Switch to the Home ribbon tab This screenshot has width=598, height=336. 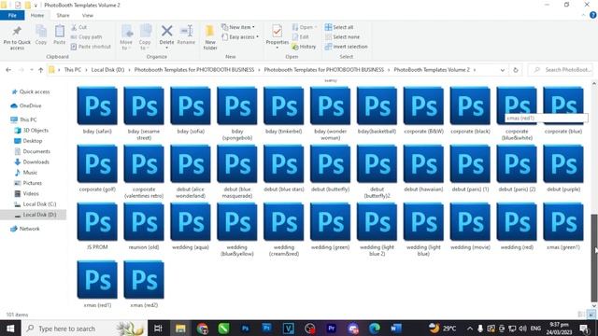37,15
